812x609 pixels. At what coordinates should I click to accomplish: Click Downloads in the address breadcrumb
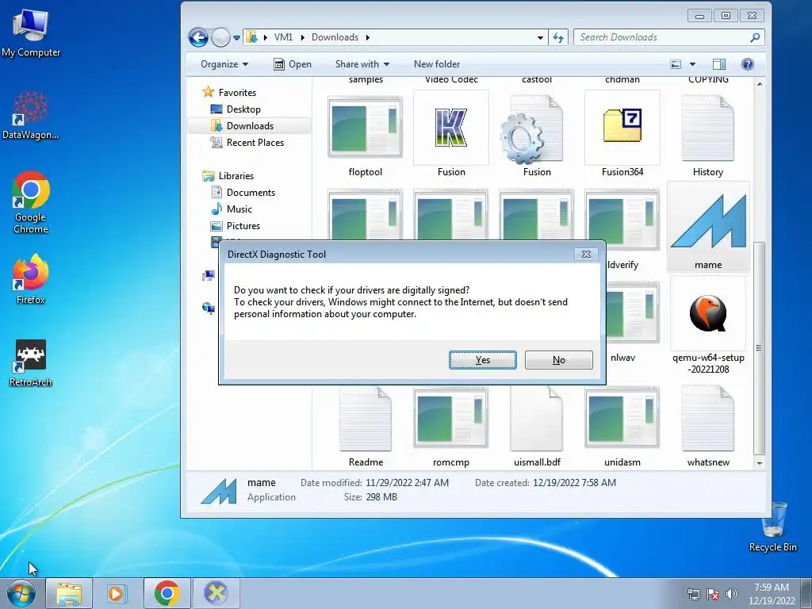tap(335, 37)
